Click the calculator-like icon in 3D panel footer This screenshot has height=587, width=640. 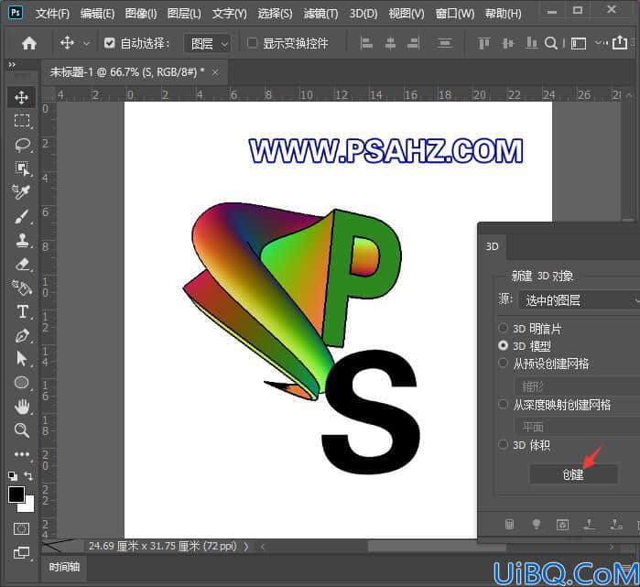click(x=509, y=525)
